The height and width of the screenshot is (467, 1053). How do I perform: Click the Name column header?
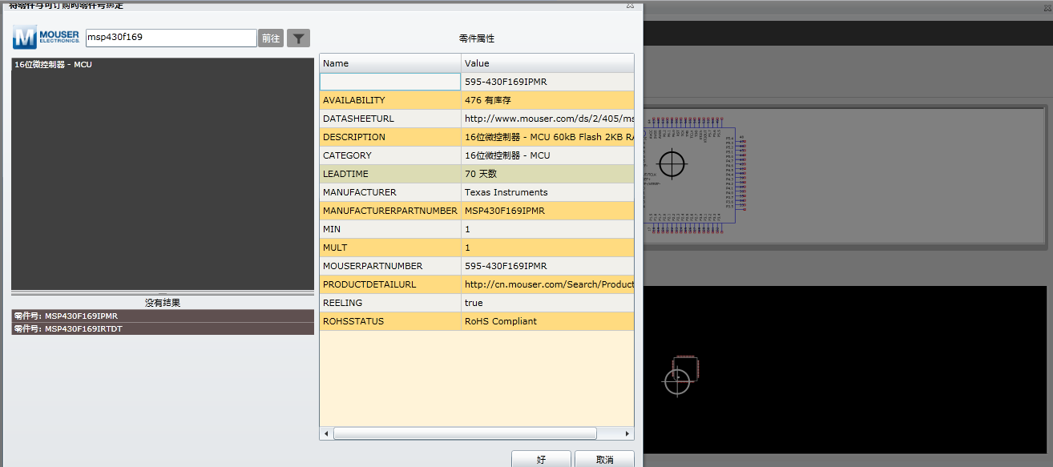pos(390,63)
